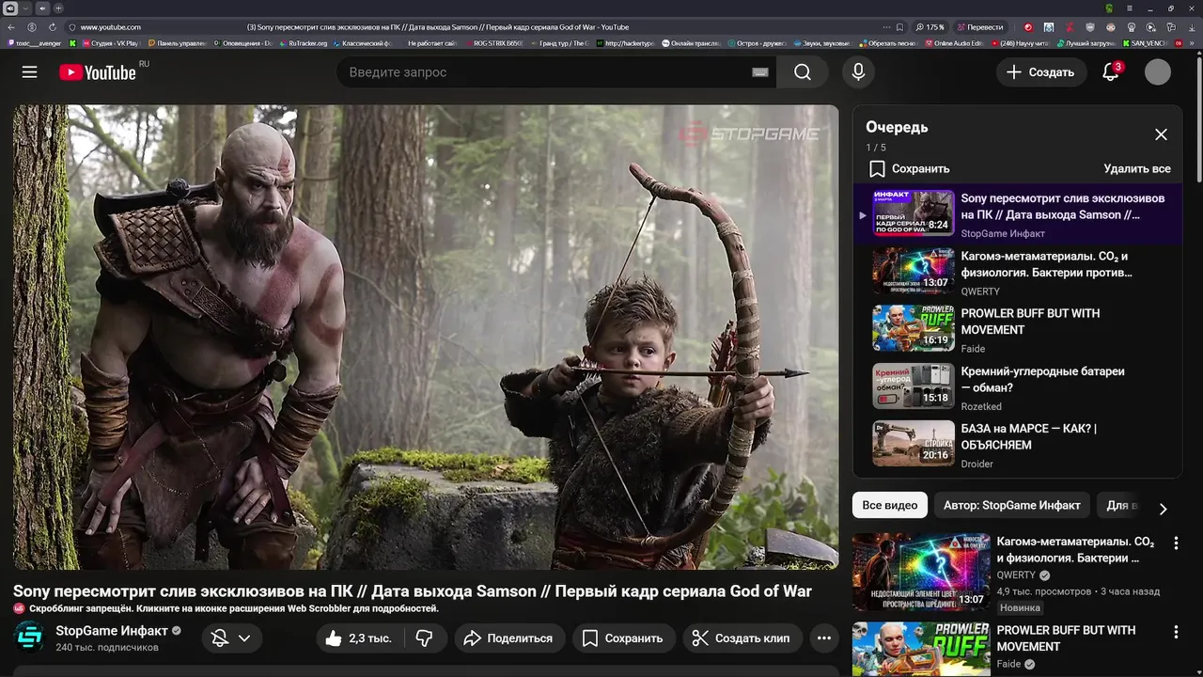The height and width of the screenshot is (677, 1203).
Task: Reload the page in browser toolbar
Action: click(53, 27)
